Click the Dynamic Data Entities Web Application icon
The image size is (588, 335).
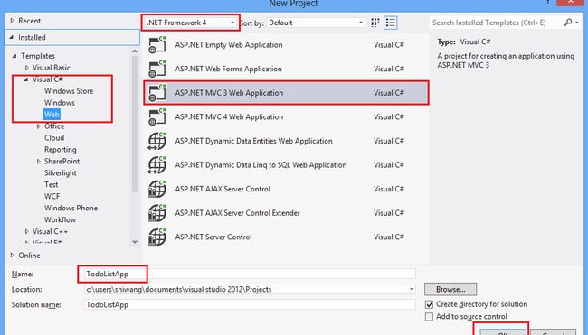pos(157,141)
